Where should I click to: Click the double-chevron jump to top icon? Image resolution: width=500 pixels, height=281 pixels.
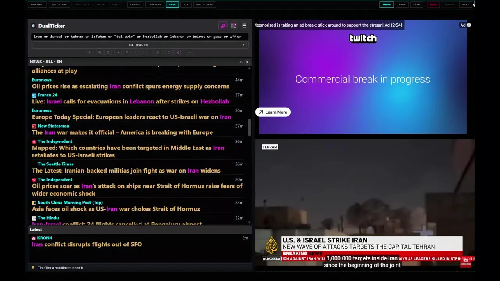click(x=127, y=52)
